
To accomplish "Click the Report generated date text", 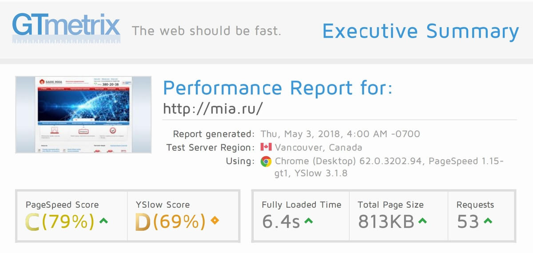I will (340, 134).
